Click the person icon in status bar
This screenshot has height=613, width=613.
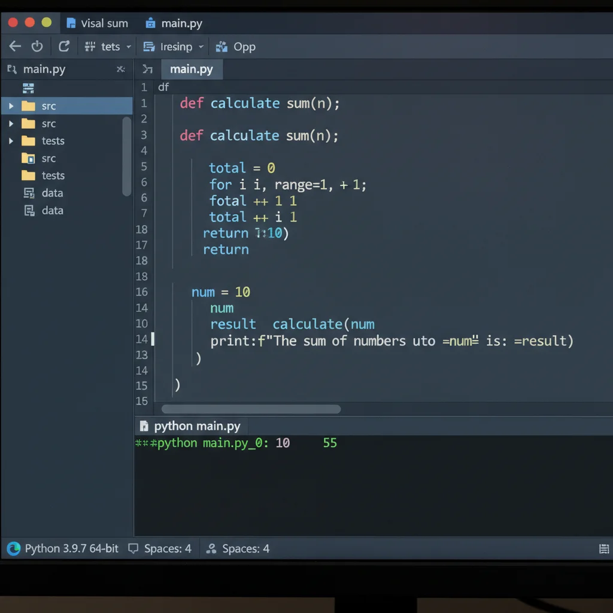[211, 549]
